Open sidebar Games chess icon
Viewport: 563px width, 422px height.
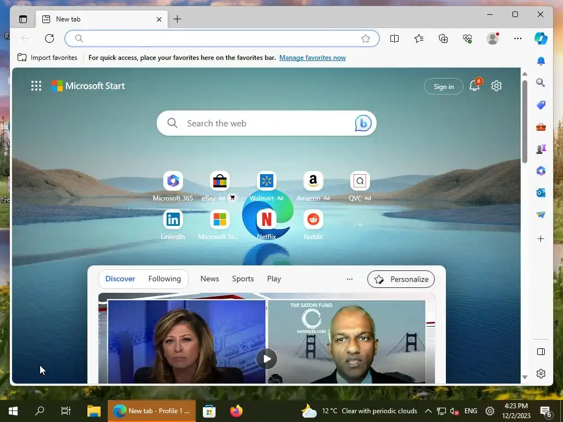pos(541,149)
